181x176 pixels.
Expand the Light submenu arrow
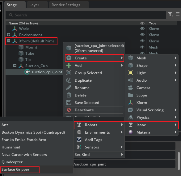[x=175, y=73]
